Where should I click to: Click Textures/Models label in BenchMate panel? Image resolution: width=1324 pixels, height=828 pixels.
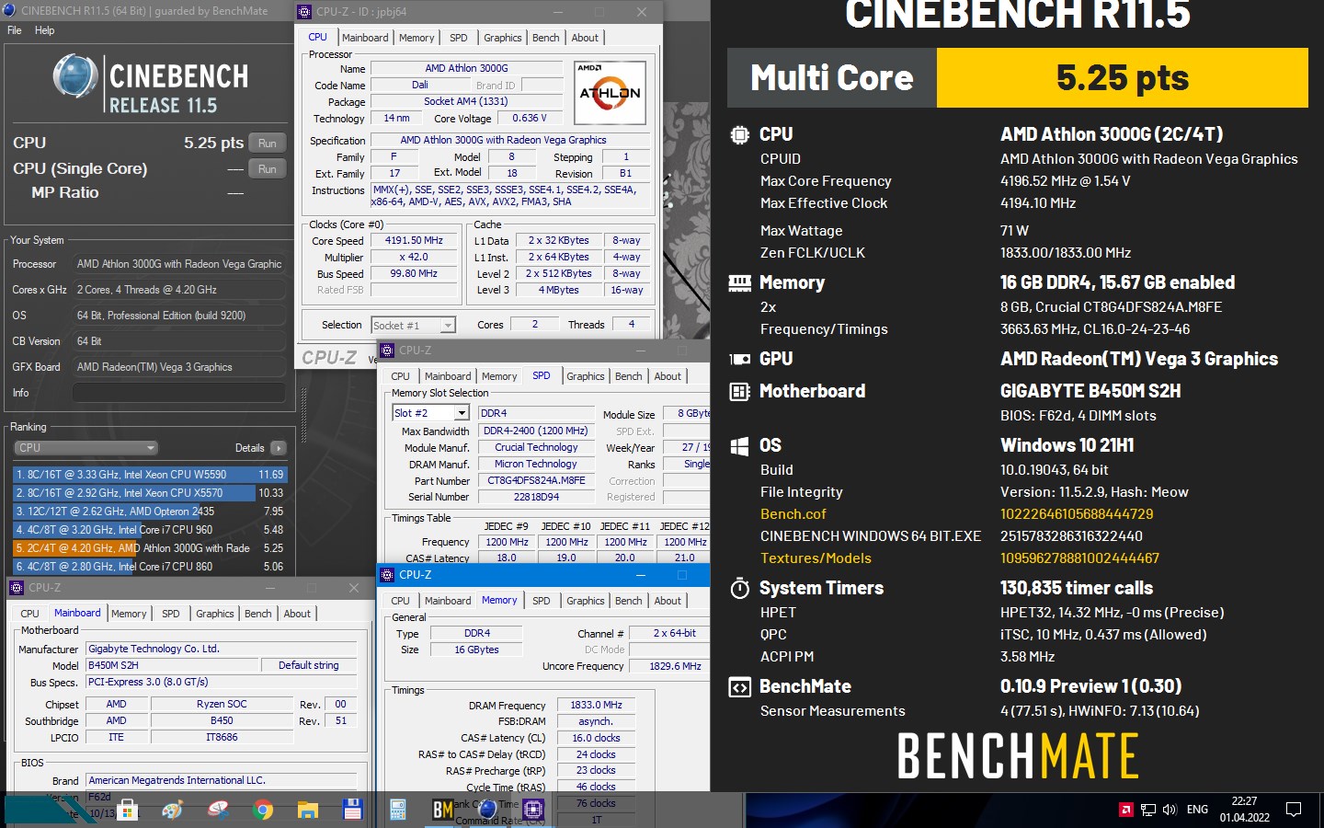[x=816, y=558]
